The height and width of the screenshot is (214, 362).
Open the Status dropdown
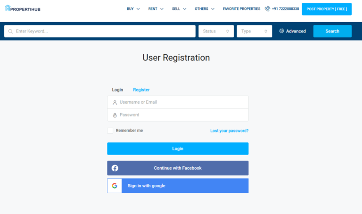[x=216, y=31]
